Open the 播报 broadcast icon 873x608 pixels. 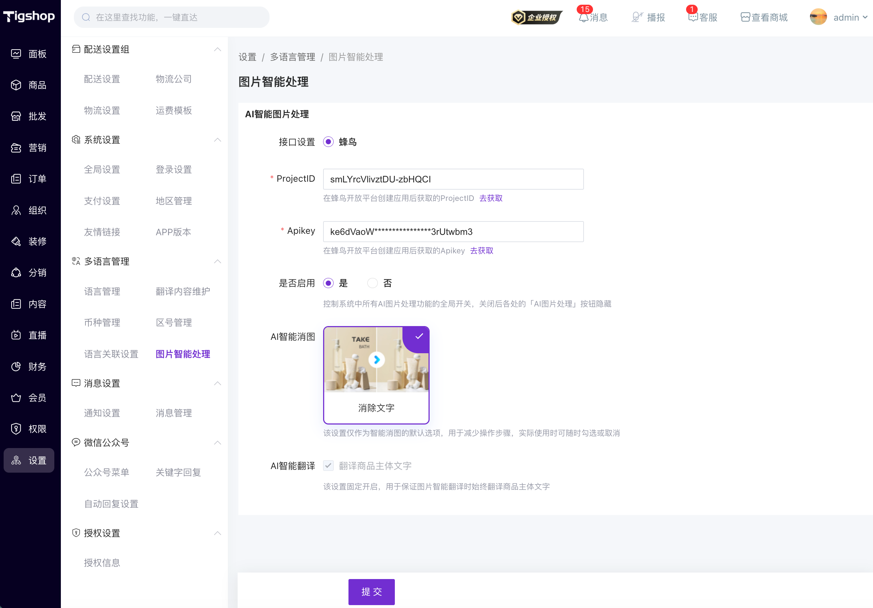click(637, 17)
